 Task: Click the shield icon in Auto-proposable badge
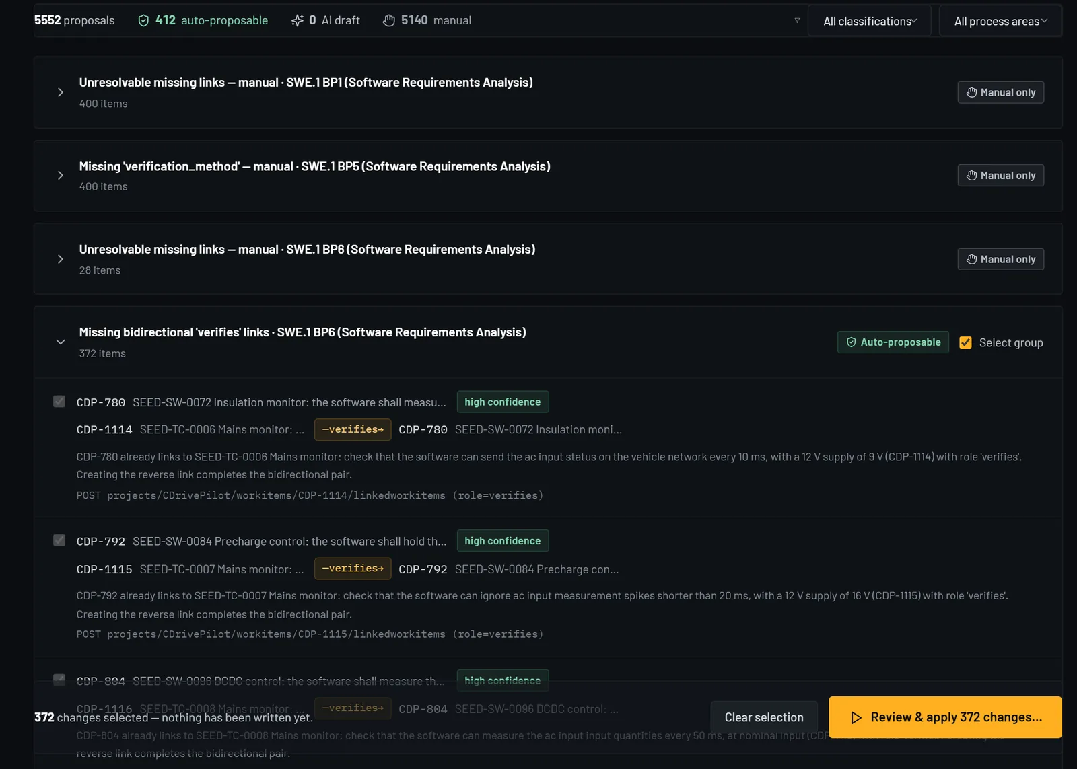click(851, 342)
